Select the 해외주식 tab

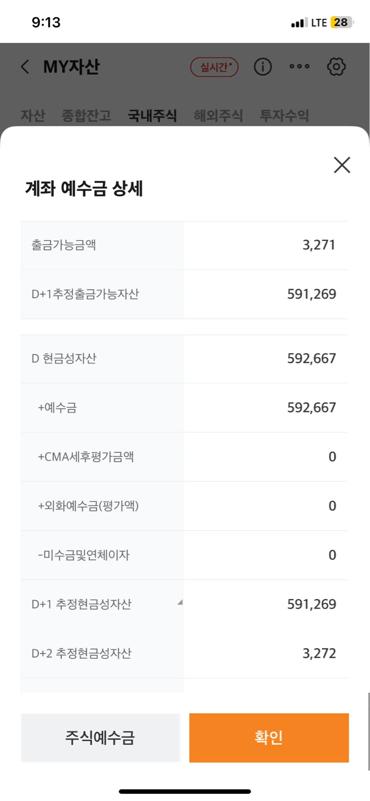pyautogui.click(x=218, y=116)
